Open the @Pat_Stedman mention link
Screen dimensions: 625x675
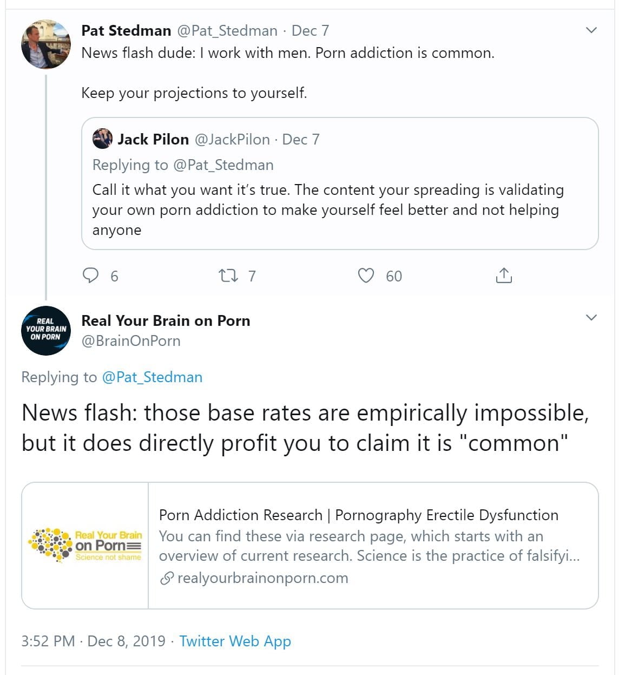(x=152, y=377)
